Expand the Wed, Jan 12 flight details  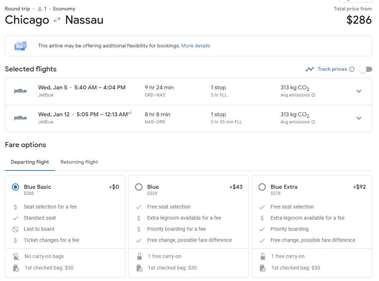click(x=359, y=118)
